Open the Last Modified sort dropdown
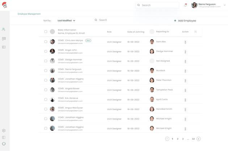 (x=66, y=21)
